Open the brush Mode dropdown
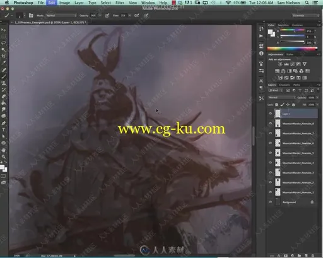 61,16
